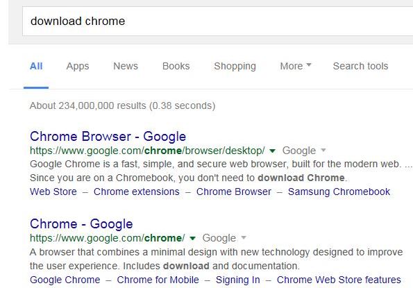Open the 'Chrome Browser - Google' result
The image size is (413, 288).
coord(108,136)
